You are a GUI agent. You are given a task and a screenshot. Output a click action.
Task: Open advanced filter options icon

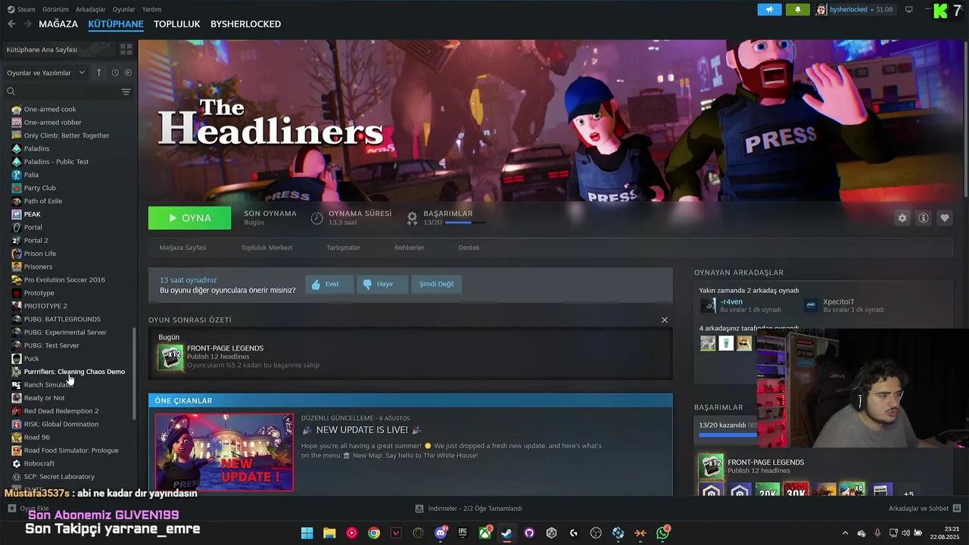click(126, 92)
